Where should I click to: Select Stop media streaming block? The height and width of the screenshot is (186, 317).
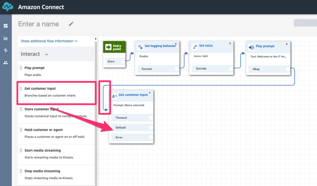point(56,174)
